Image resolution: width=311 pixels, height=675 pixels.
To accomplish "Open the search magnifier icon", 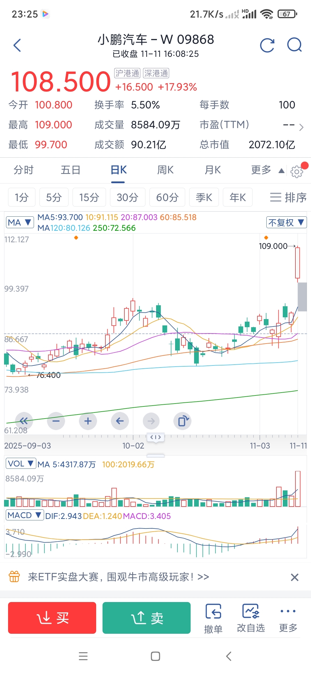I will point(295,45).
